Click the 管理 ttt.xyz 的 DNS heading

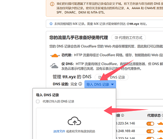pos(72,77)
